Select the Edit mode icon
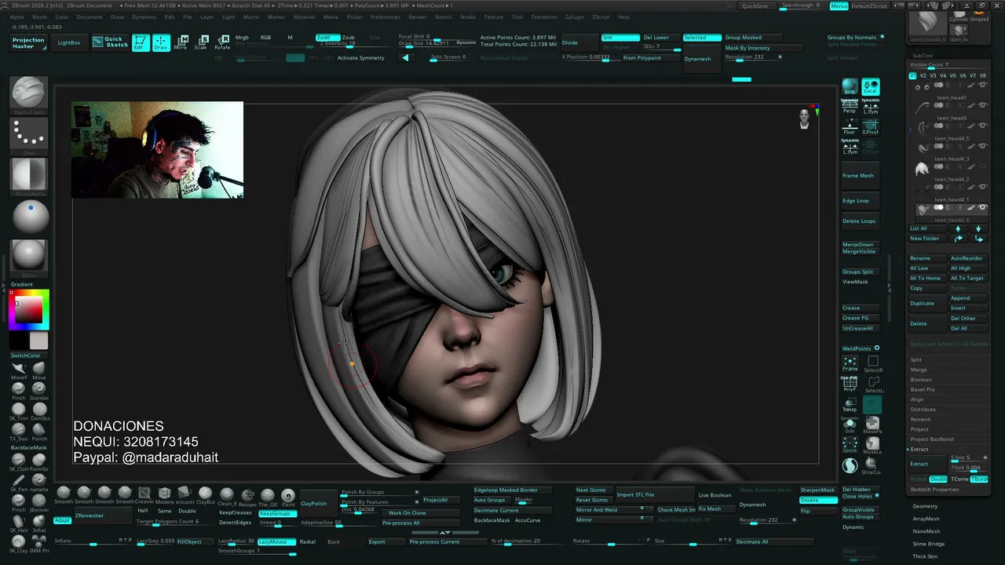Screen dimensions: 1005x565 click(x=141, y=43)
